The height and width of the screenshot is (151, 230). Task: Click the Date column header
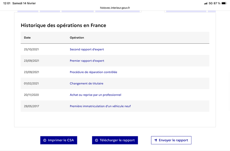tap(27, 38)
